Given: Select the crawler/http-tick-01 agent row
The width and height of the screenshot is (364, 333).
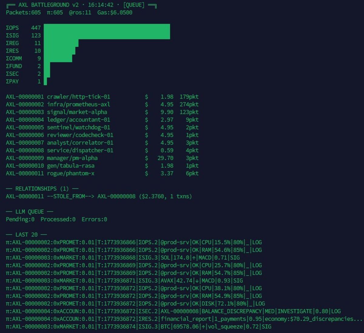Looking at the screenshot, I should (x=78, y=97).
